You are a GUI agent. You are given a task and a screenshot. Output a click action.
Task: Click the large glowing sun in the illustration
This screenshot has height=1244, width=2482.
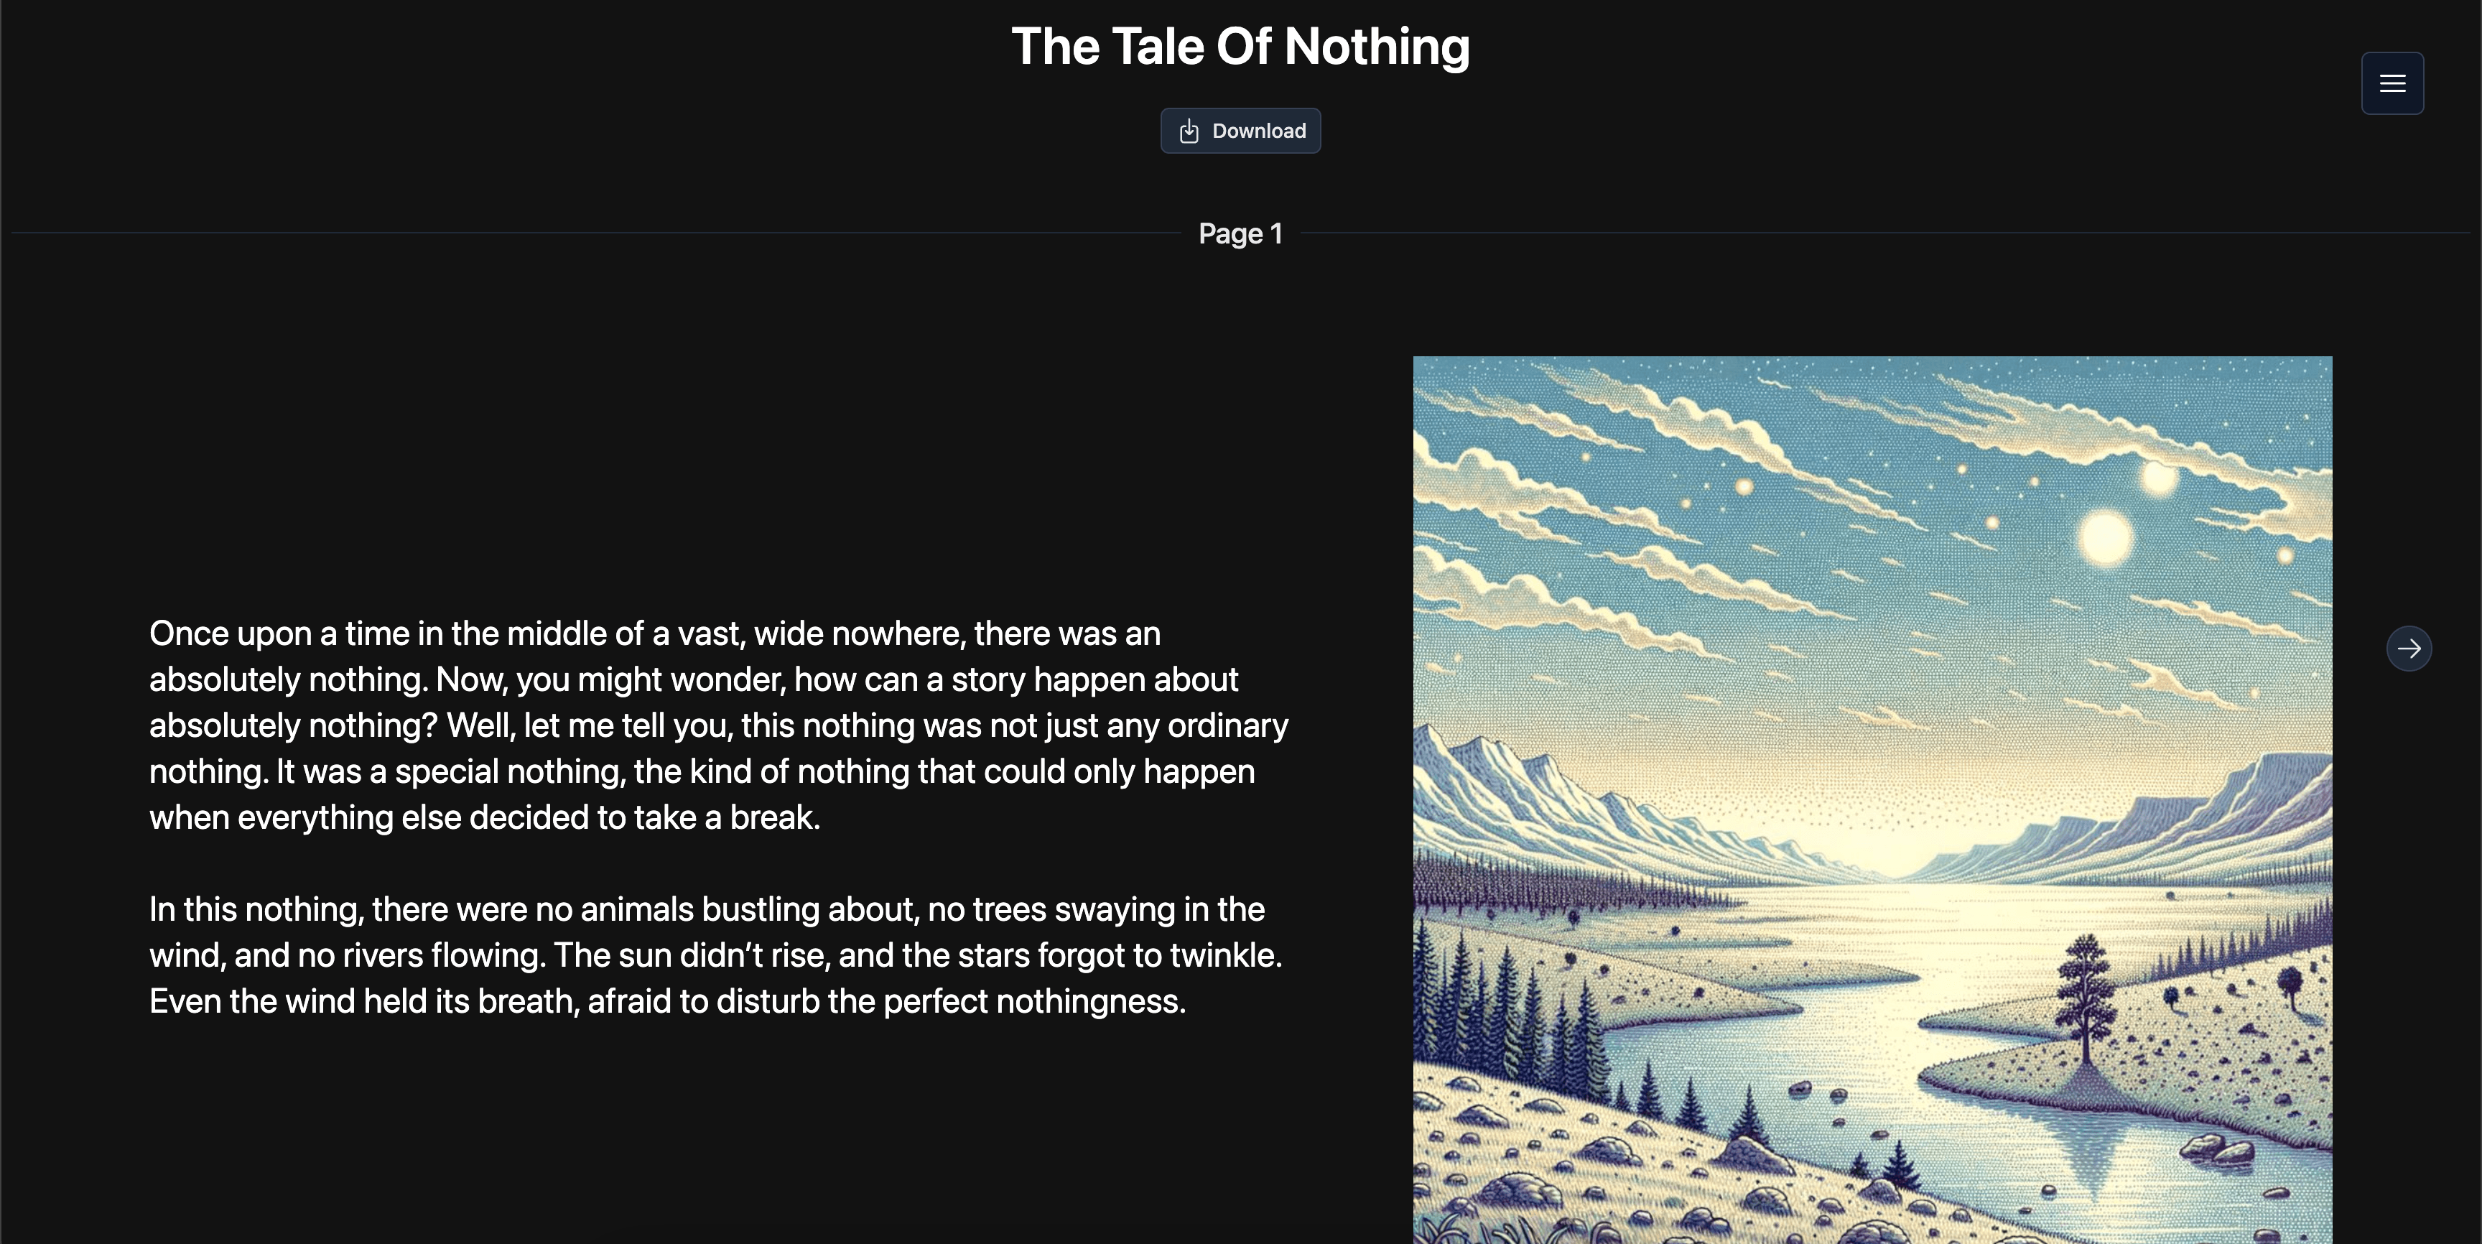(x=2105, y=537)
